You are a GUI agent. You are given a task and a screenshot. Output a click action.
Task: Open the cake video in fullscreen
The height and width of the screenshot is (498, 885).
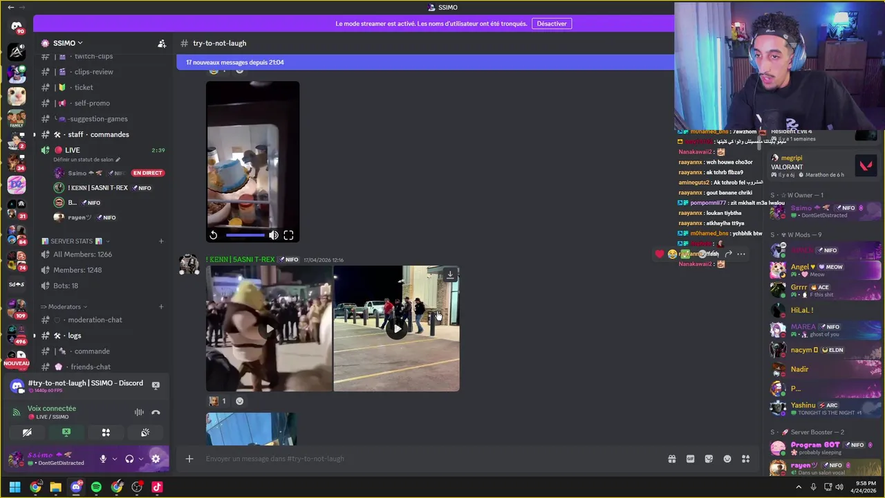click(288, 235)
